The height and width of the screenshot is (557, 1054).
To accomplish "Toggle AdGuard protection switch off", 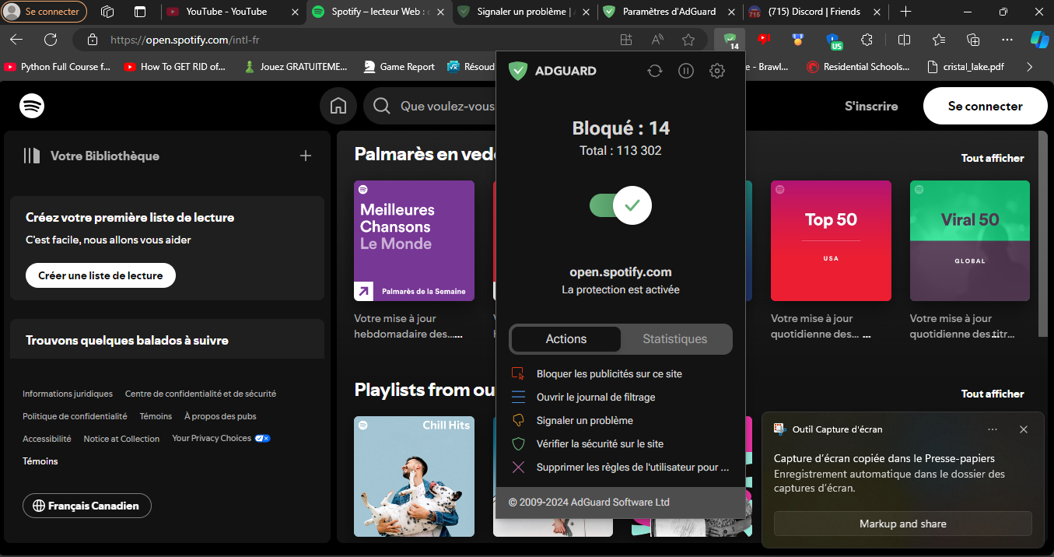I will point(621,205).
